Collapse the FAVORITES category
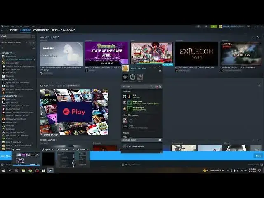264x198 pixels. 7,53
